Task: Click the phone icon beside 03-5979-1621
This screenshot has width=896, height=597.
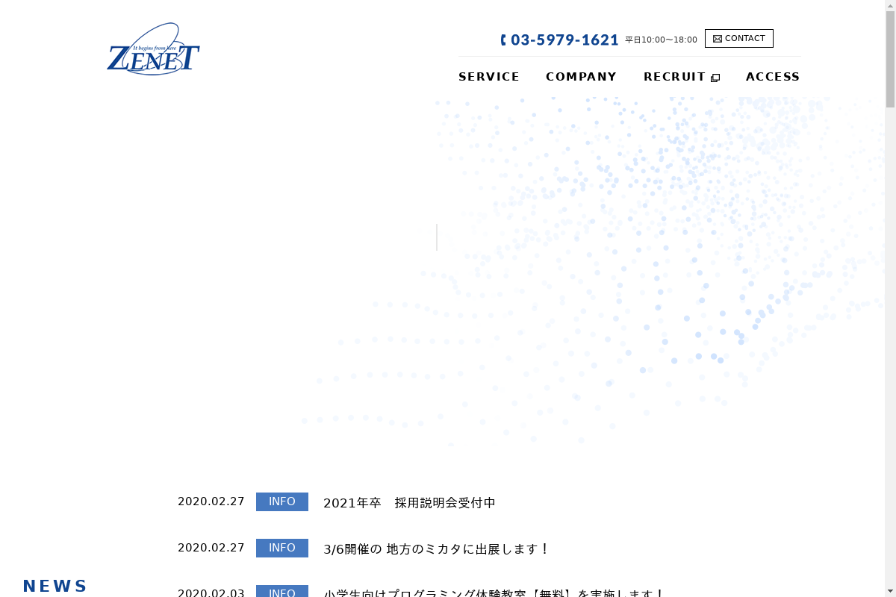Action: [503, 40]
